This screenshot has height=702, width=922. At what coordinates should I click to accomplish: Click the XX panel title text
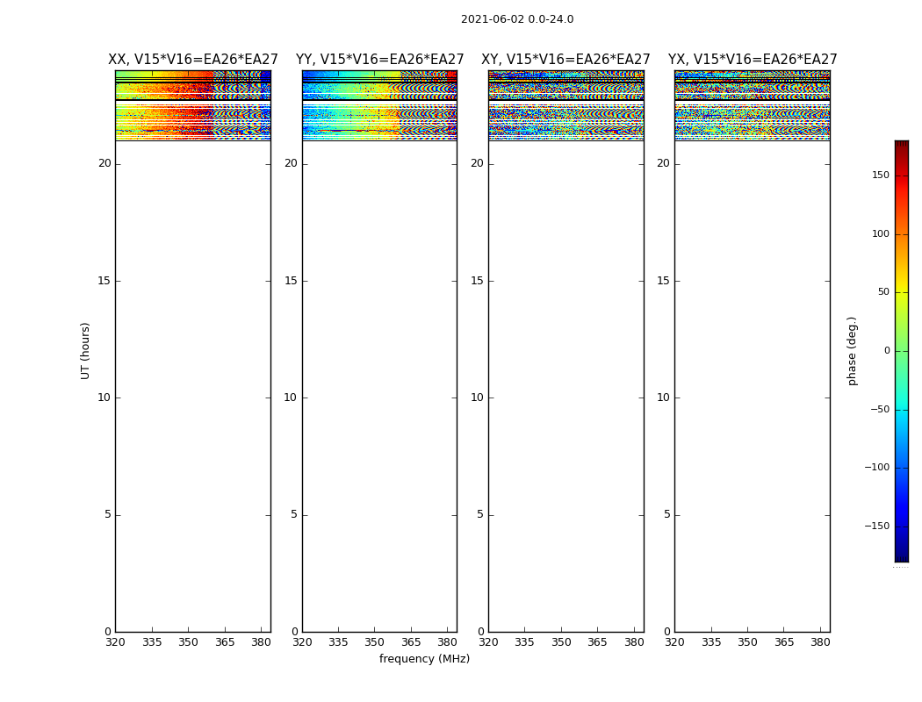pos(192,60)
